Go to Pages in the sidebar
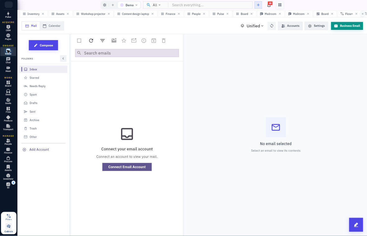This screenshot has width=367, height=236. click(8, 37)
